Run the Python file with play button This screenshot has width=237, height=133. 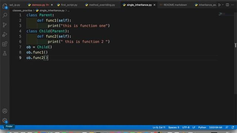(219, 5)
